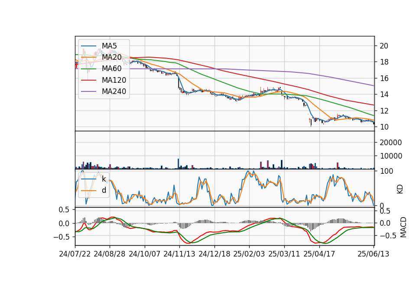Click the 25/04/17 date axis label

(319, 254)
